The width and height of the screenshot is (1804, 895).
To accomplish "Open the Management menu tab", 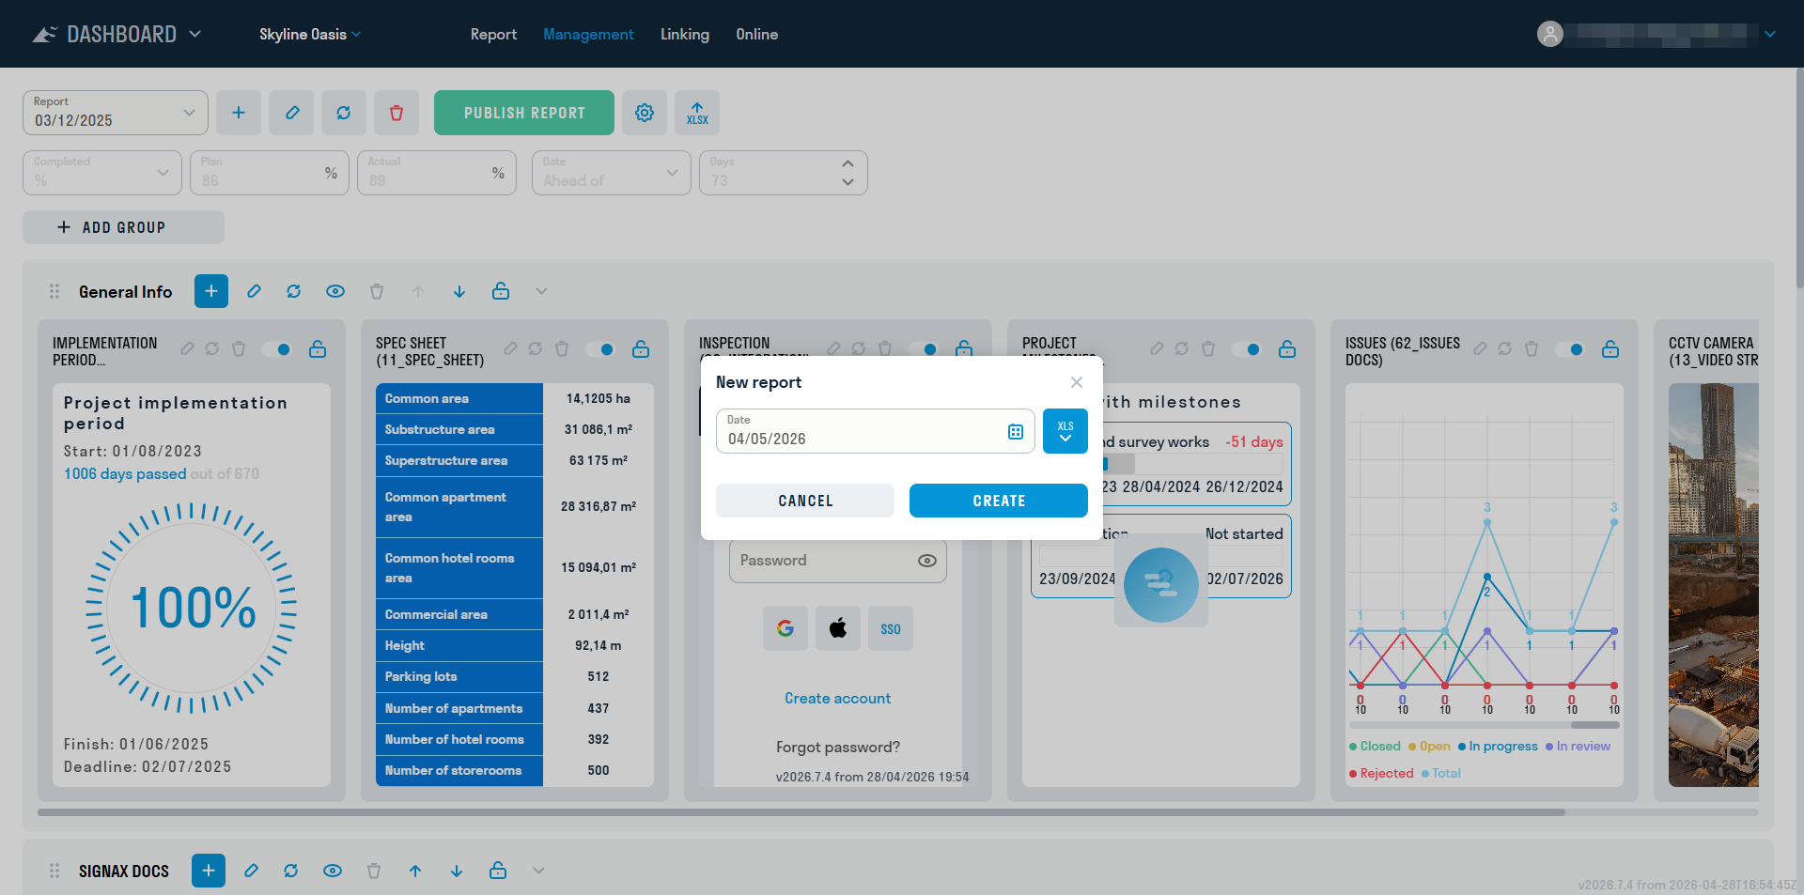I will click(588, 35).
